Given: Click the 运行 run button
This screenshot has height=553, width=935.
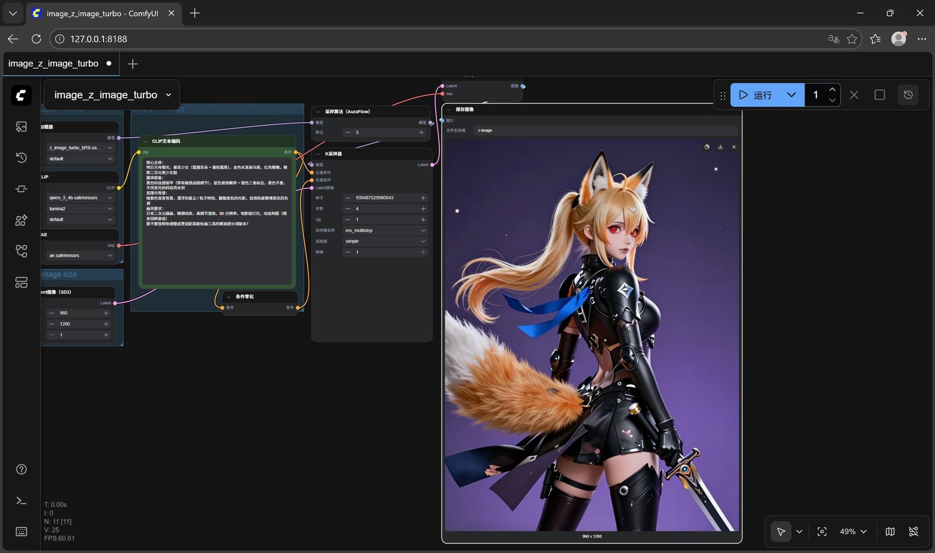Looking at the screenshot, I should 756,95.
